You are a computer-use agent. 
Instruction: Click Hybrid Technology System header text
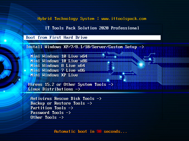66,19
